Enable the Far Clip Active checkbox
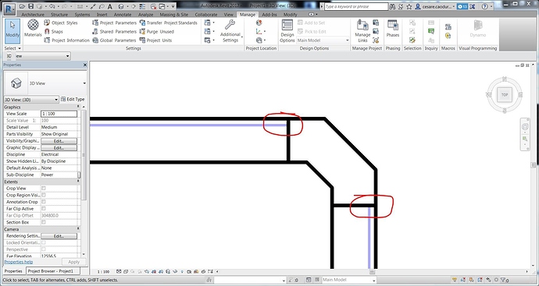Screen dimensions: 539x286 pyautogui.click(x=44, y=209)
